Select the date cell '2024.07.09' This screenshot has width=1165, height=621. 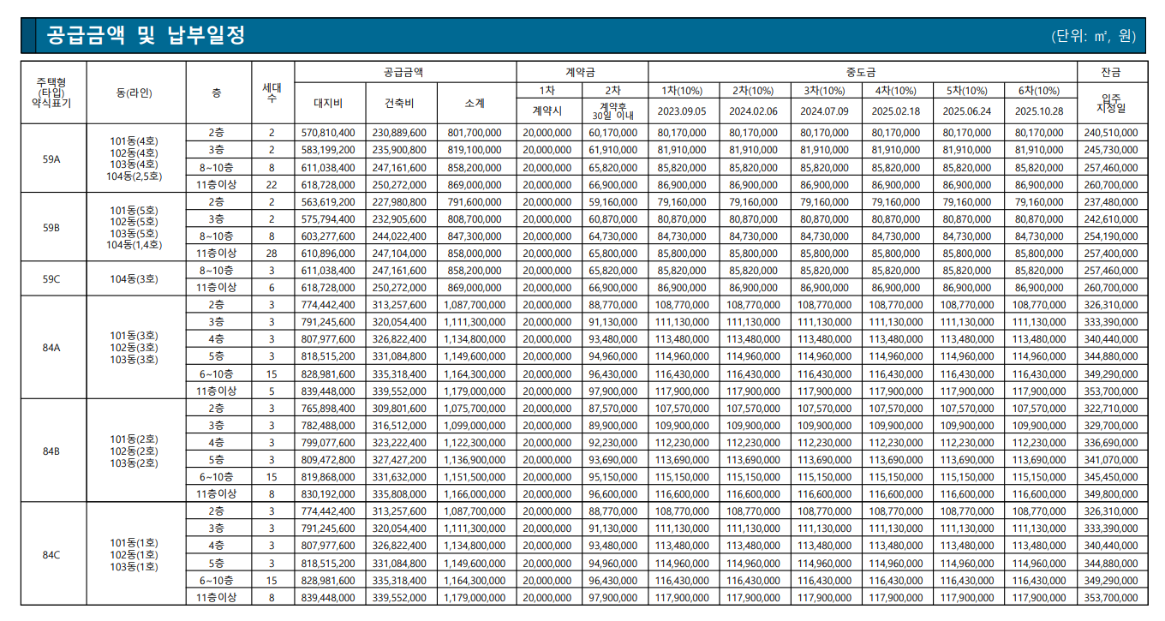pyautogui.click(x=825, y=111)
